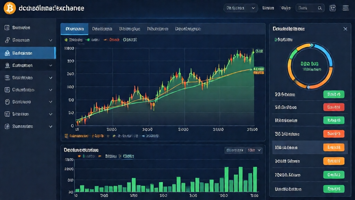Switch to the second tab above the main chart
Viewport: 355px width, 200px height.
[102, 29]
